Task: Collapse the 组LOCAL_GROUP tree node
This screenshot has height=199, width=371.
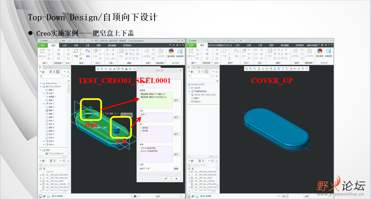Action: point(41,87)
